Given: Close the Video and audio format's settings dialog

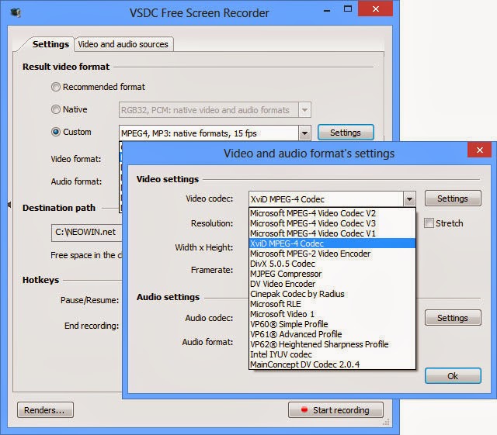Looking at the screenshot, I should (x=479, y=150).
